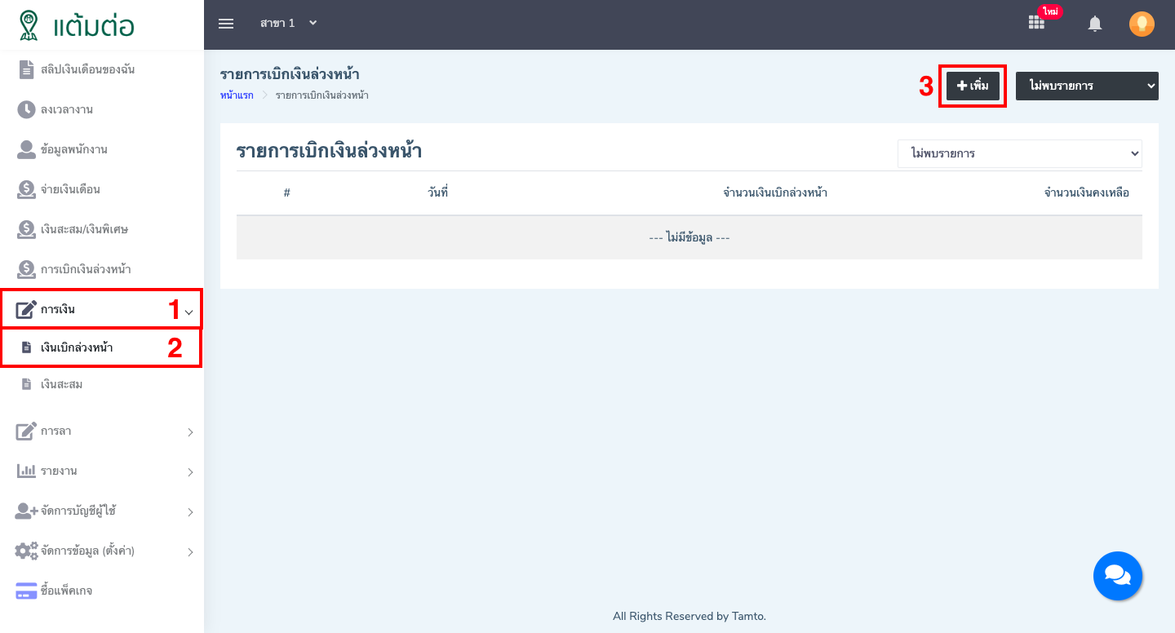Navigate to หน้าแรก breadcrumb link
Viewport: 1175px width, 633px height.
click(237, 95)
